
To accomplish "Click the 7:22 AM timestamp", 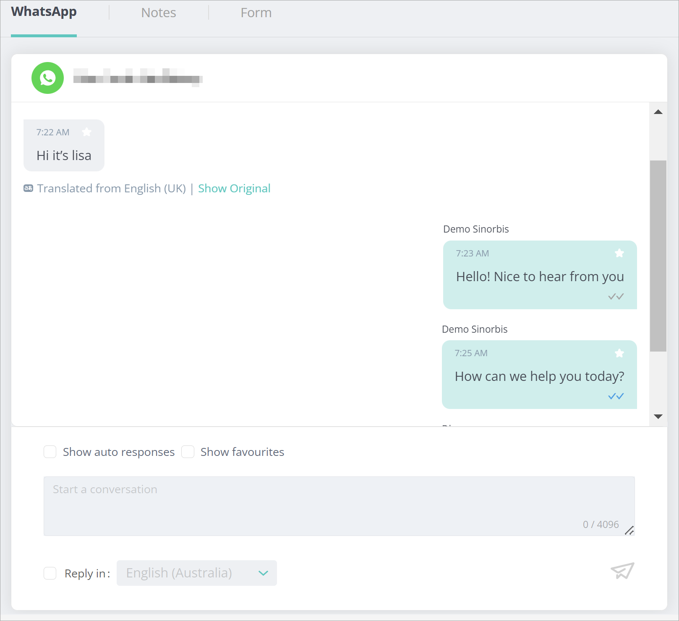I will (x=53, y=132).
